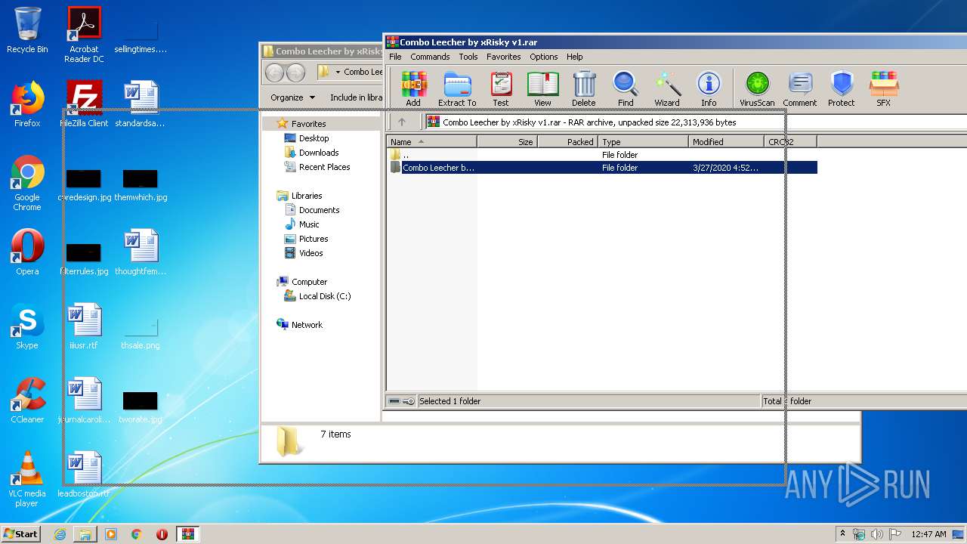Open the View tool in WinRAR
Screen dimensions: 967x544
(x=542, y=88)
